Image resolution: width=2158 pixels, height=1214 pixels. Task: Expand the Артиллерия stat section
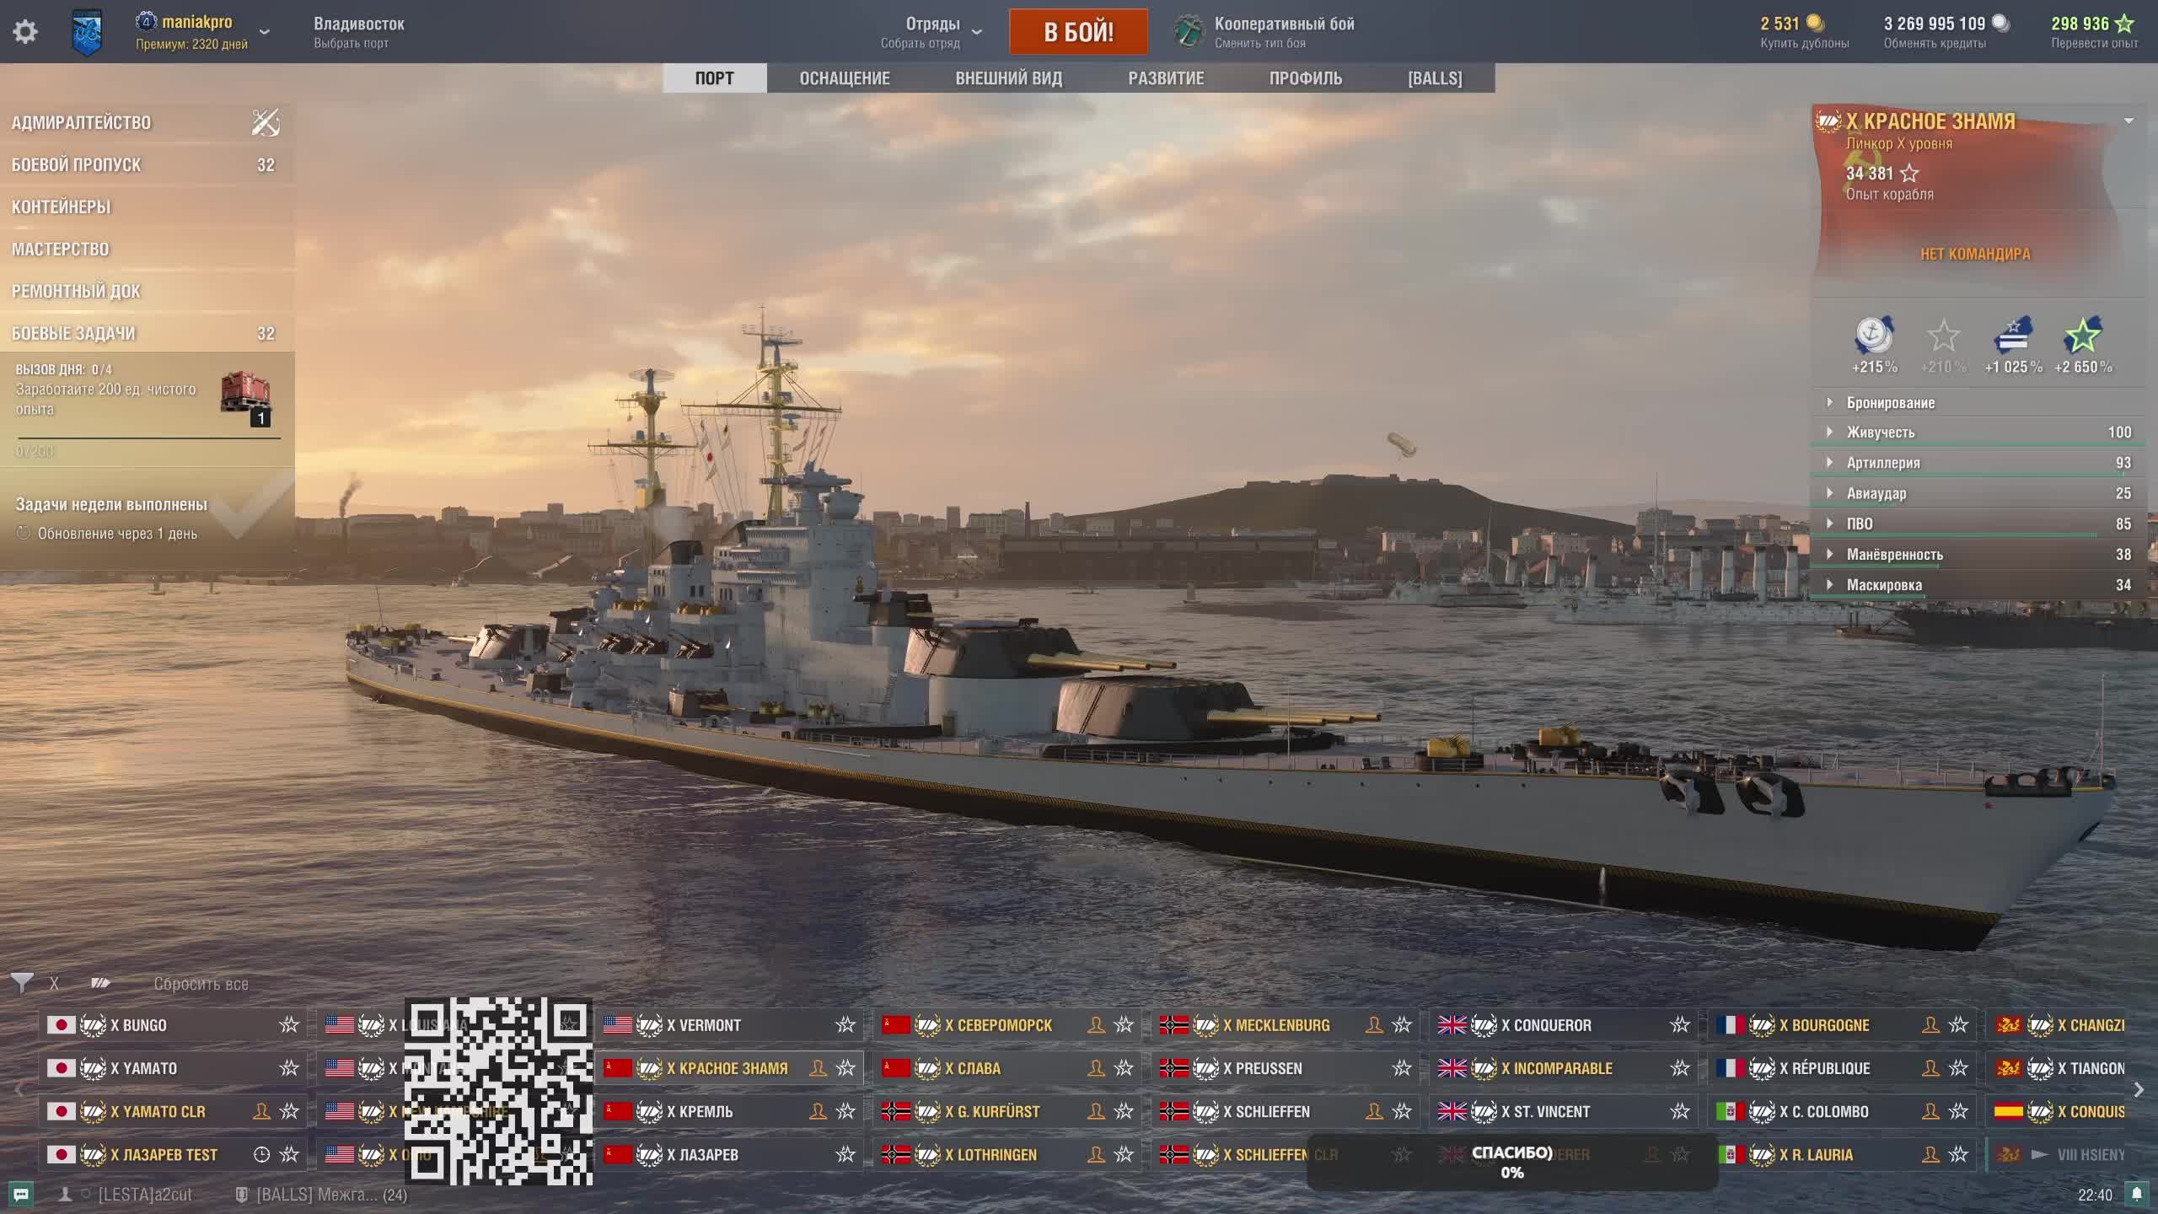click(1830, 463)
